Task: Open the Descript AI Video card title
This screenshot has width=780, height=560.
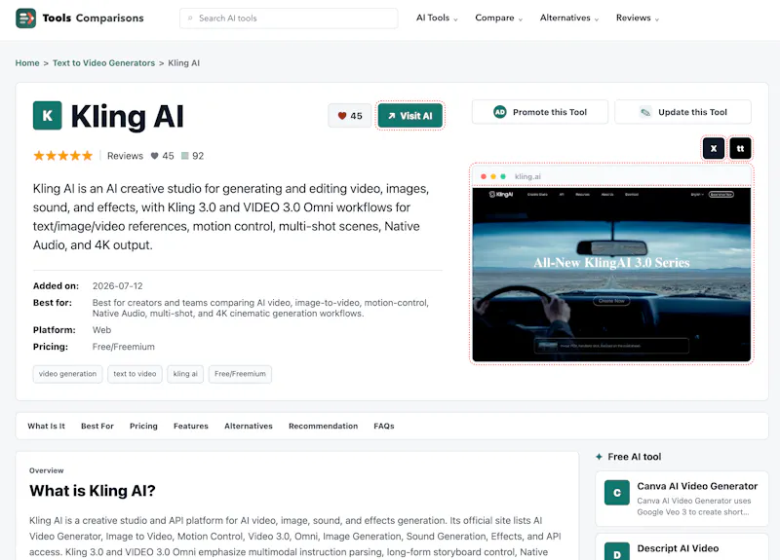Action: (678, 548)
